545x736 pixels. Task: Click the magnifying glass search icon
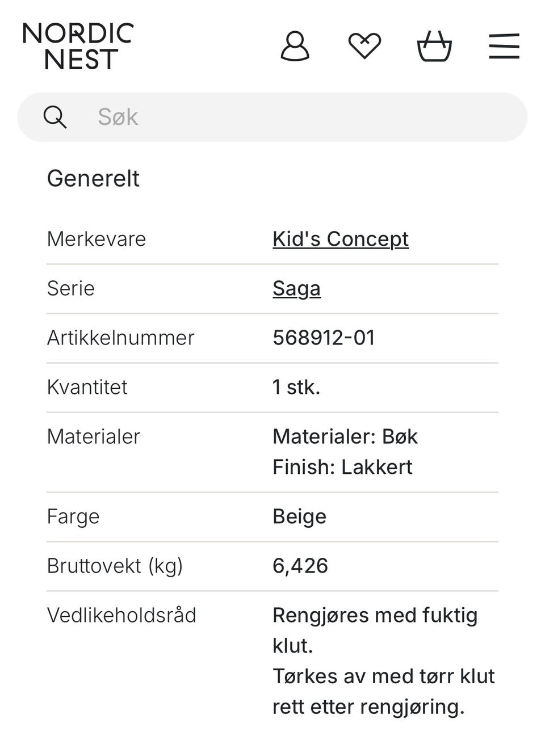click(55, 117)
